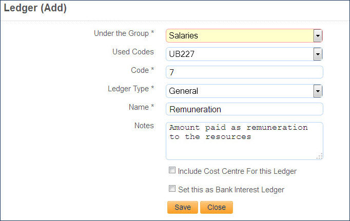Screen dimensions: 350x221
Task: Save the new ledger
Action: [x=183, y=207]
